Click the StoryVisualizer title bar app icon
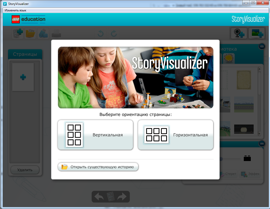Screen dimensions: 270x209 pyautogui.click(x=5, y=4)
